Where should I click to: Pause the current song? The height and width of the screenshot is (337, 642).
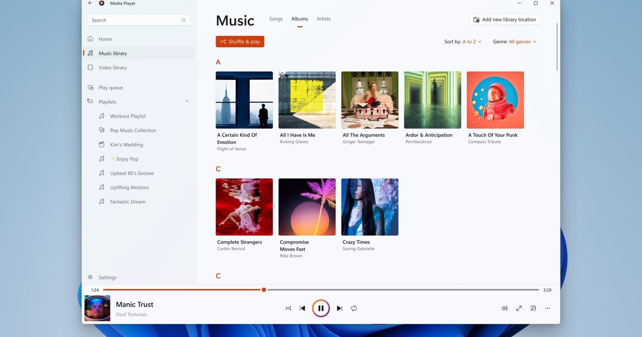click(320, 309)
